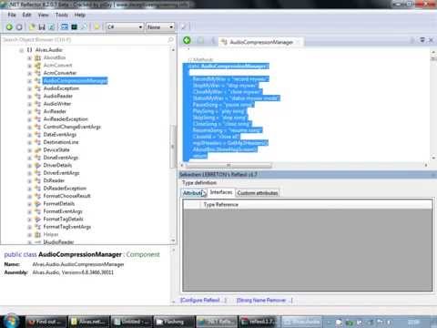Select the DataEventArgs tree item

[60, 135]
